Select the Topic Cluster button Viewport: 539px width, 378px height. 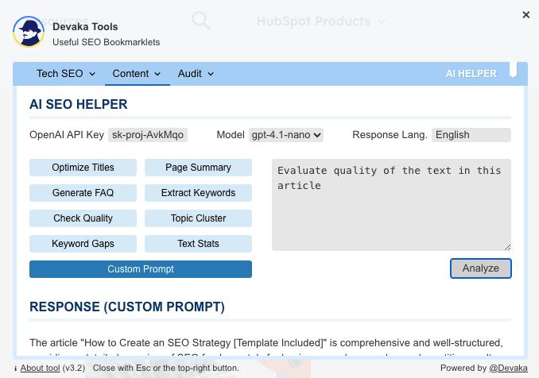(198, 218)
